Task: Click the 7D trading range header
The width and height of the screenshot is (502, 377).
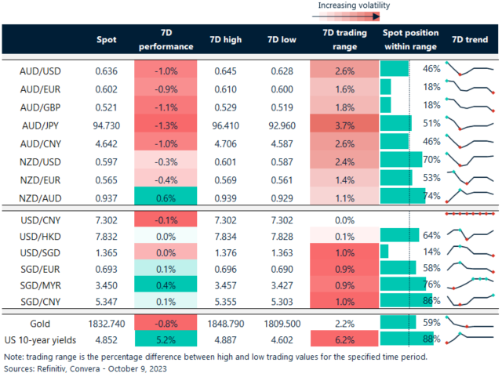Action: (344, 39)
